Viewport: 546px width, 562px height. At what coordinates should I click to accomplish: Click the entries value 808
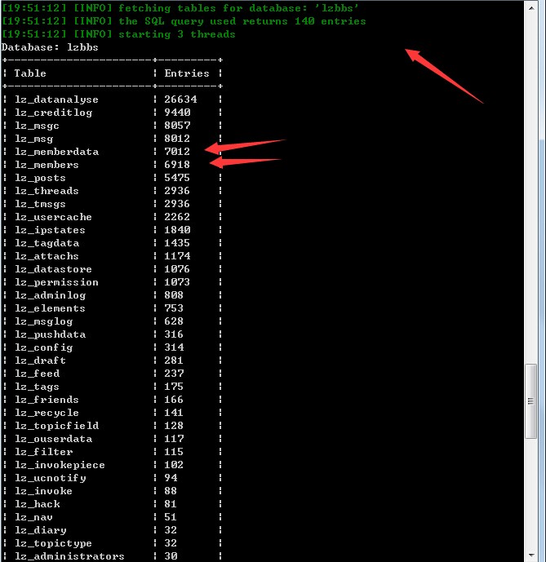[x=174, y=295]
